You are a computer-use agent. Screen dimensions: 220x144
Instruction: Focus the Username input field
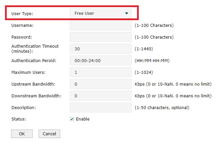[100, 25]
